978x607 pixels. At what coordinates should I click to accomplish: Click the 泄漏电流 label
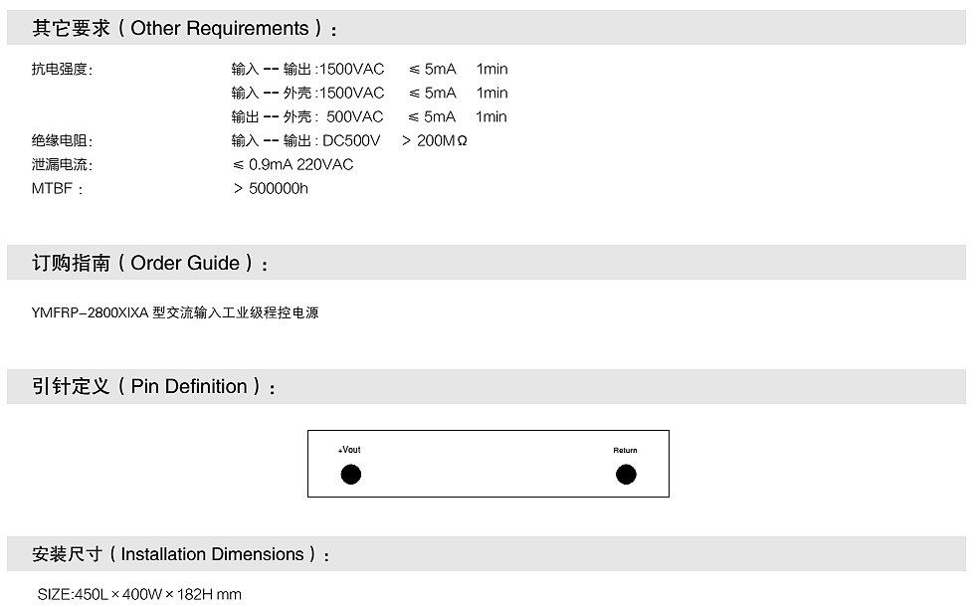(x=62, y=165)
